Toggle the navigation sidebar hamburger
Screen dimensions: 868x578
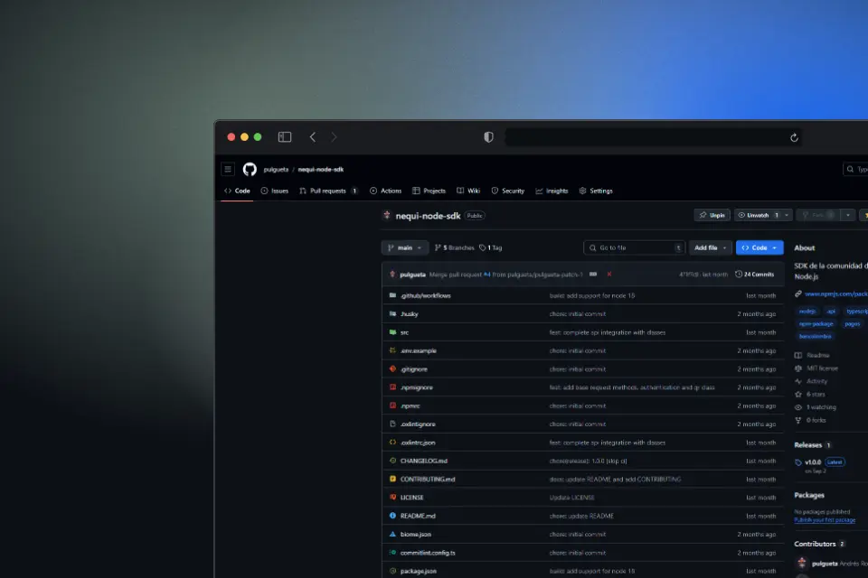tap(227, 169)
